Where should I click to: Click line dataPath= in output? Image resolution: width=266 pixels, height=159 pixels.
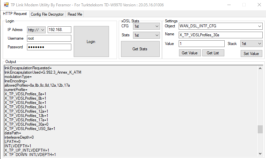point(13,133)
